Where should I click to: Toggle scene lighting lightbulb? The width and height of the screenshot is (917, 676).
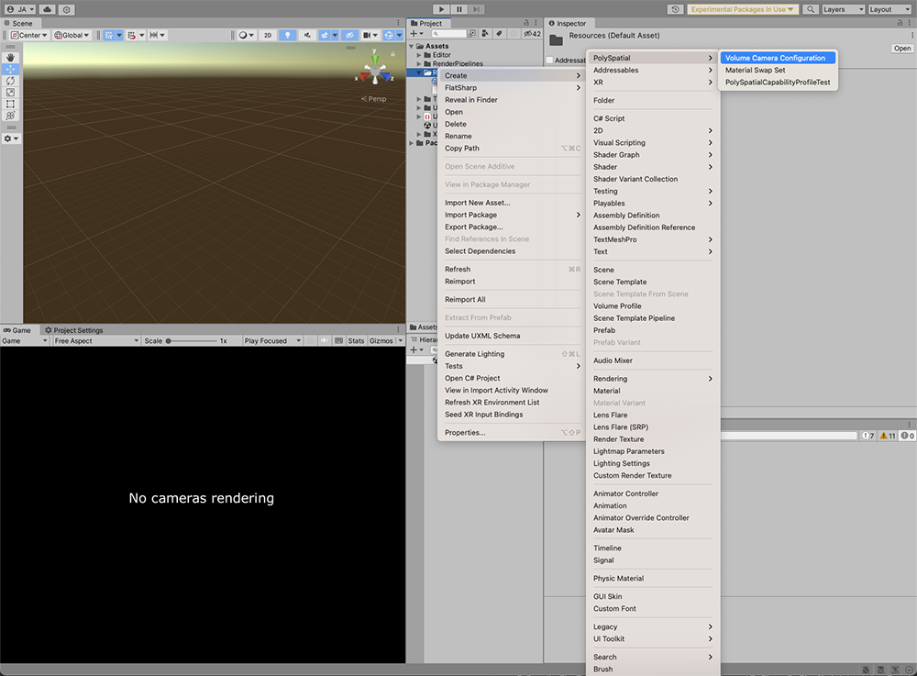[x=288, y=35]
